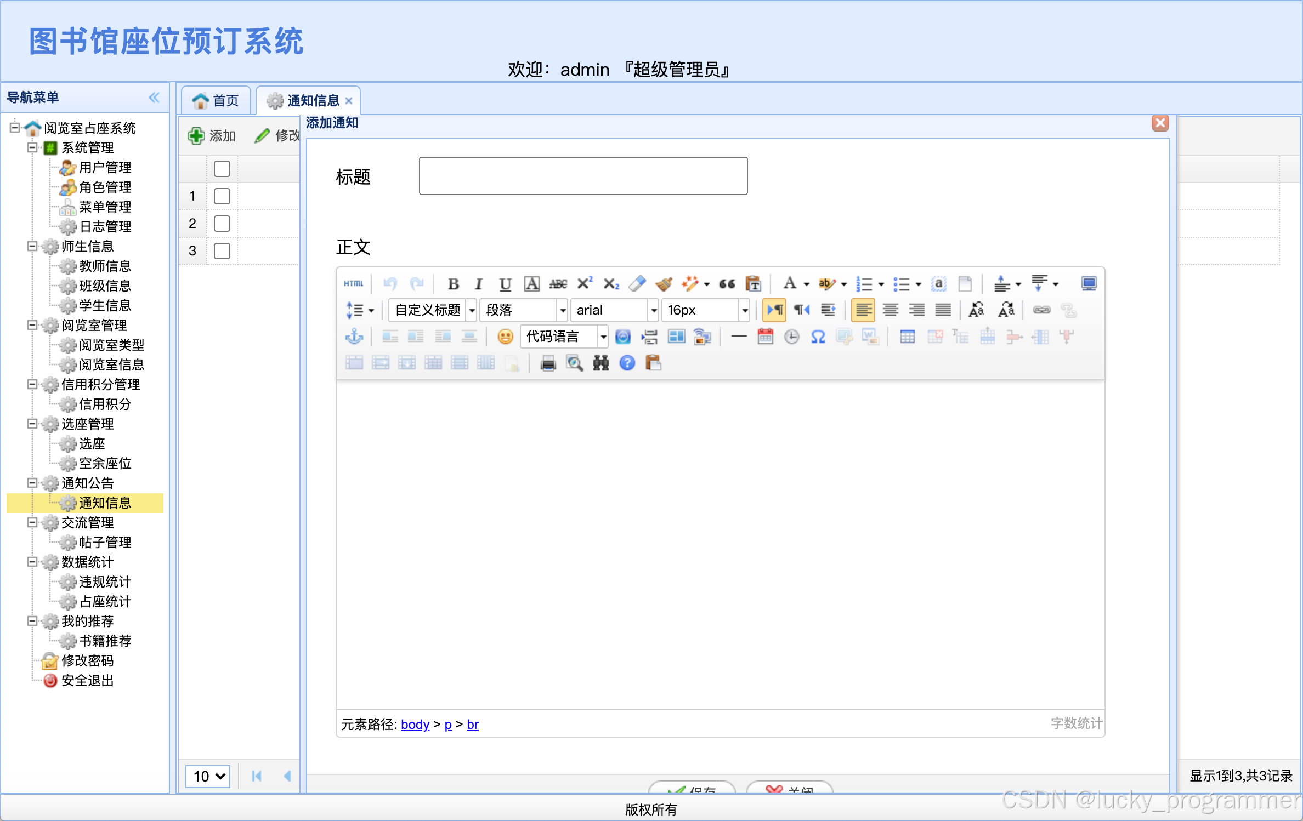This screenshot has height=821, width=1303.
Task: Tick the select-all header checkbox
Action: click(222, 169)
